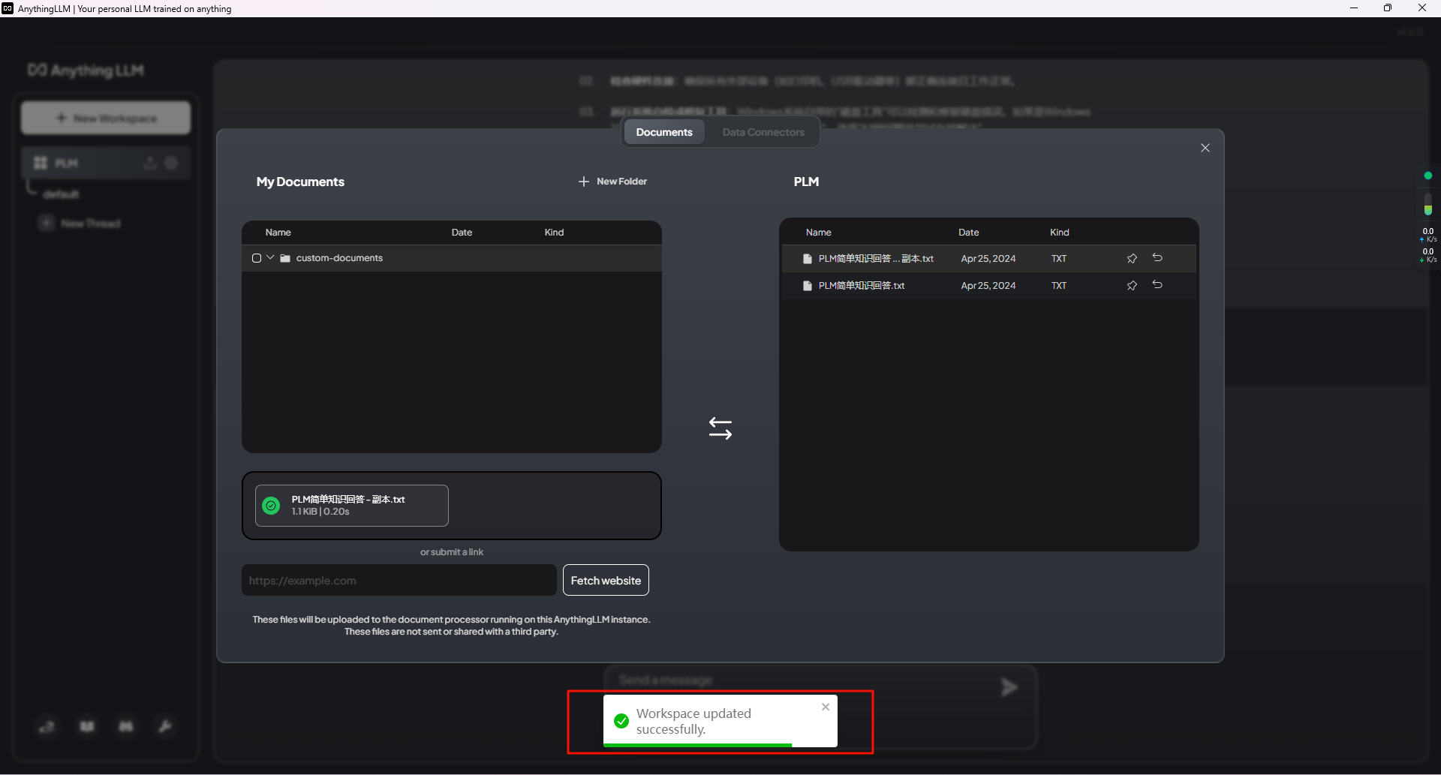Click Name header in PLM panel

818,233
